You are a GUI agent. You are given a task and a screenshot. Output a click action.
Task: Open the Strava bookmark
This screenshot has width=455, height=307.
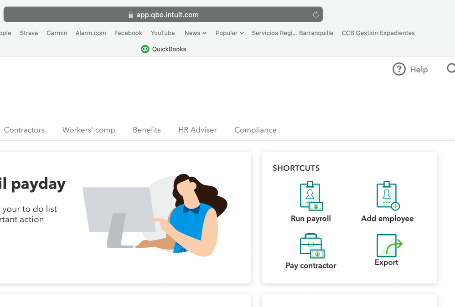coord(29,33)
